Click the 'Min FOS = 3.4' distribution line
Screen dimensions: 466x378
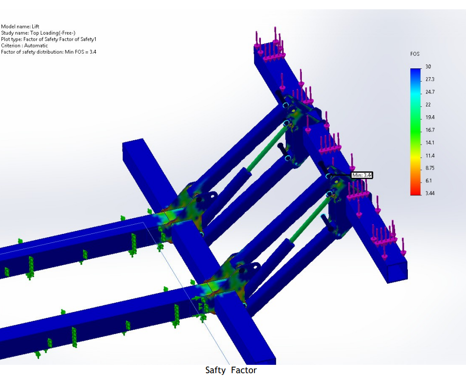49,52
